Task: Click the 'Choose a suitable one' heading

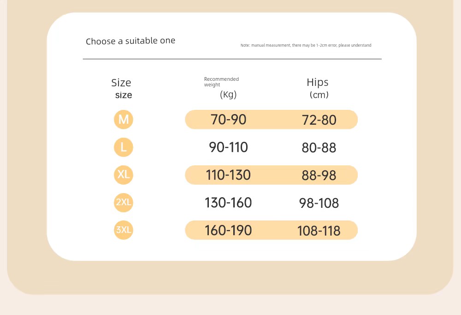Action: coord(130,41)
